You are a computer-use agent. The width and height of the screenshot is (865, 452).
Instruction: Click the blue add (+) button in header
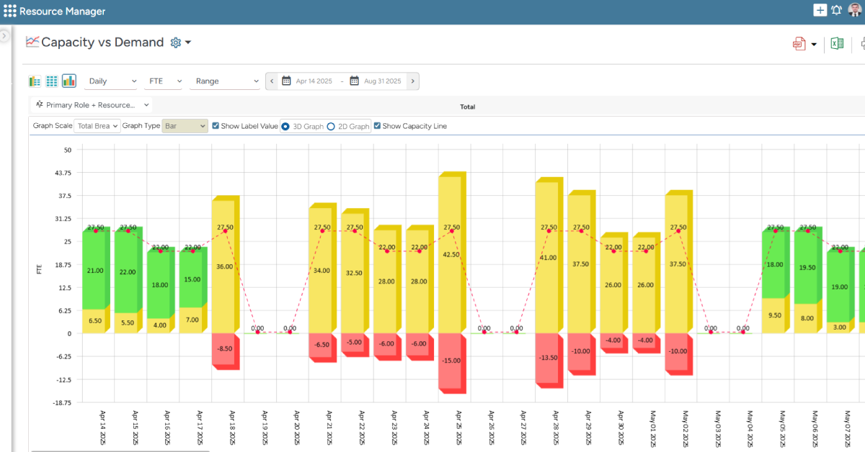[820, 10]
